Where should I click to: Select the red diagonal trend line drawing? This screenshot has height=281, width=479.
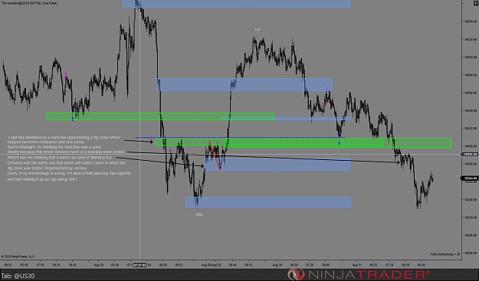pyautogui.click(x=215, y=155)
